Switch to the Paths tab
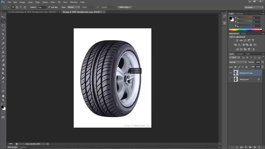265x149 pixels. (x=248, y=54)
